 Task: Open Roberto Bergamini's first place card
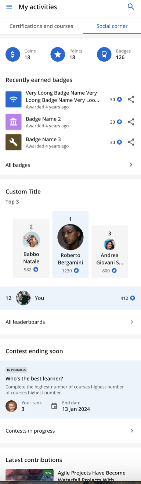click(x=70, y=244)
